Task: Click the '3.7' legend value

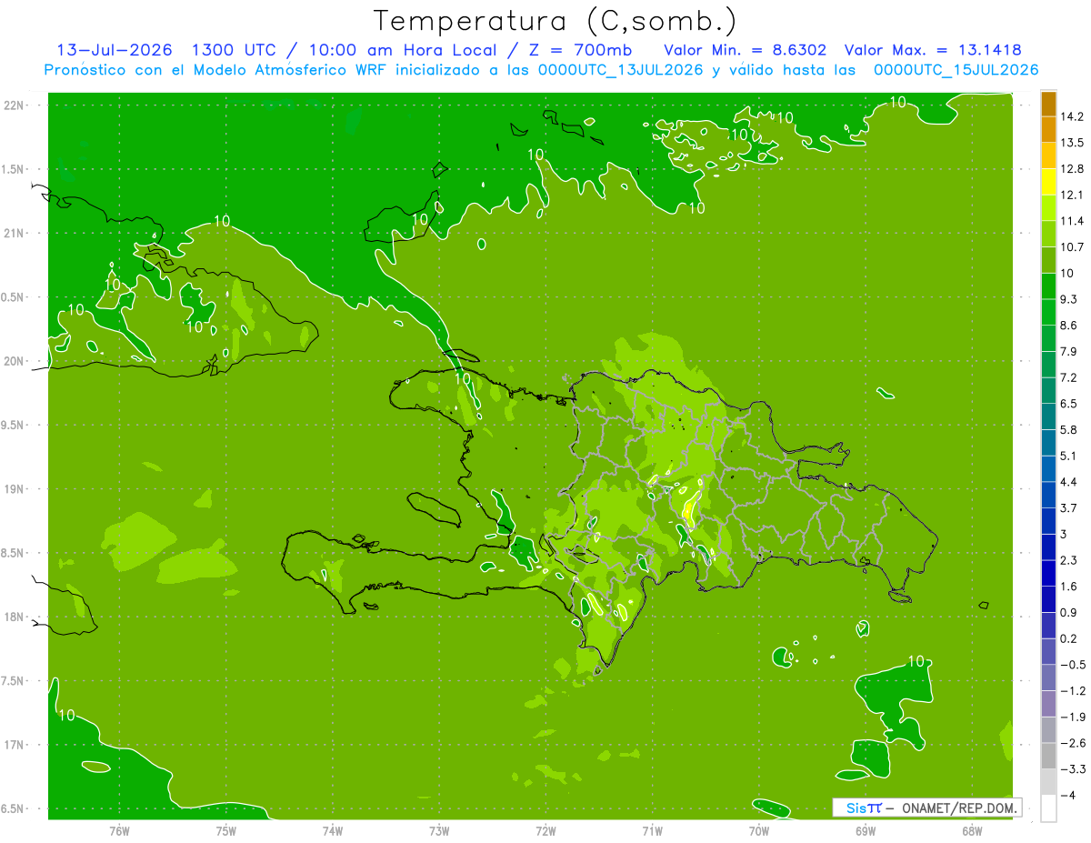Action: pos(1068,507)
